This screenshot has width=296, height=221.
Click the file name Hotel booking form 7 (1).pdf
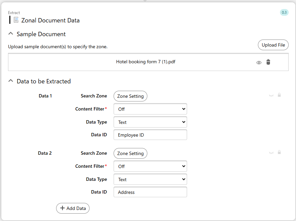pyautogui.click(x=146, y=62)
